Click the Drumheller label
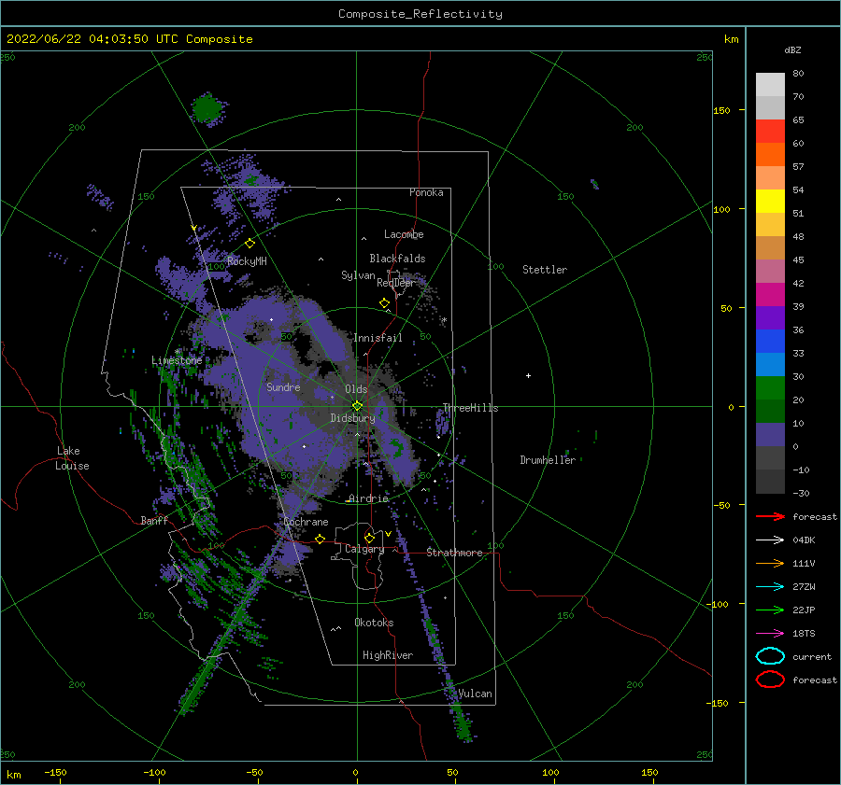The image size is (841, 785). pyautogui.click(x=548, y=460)
